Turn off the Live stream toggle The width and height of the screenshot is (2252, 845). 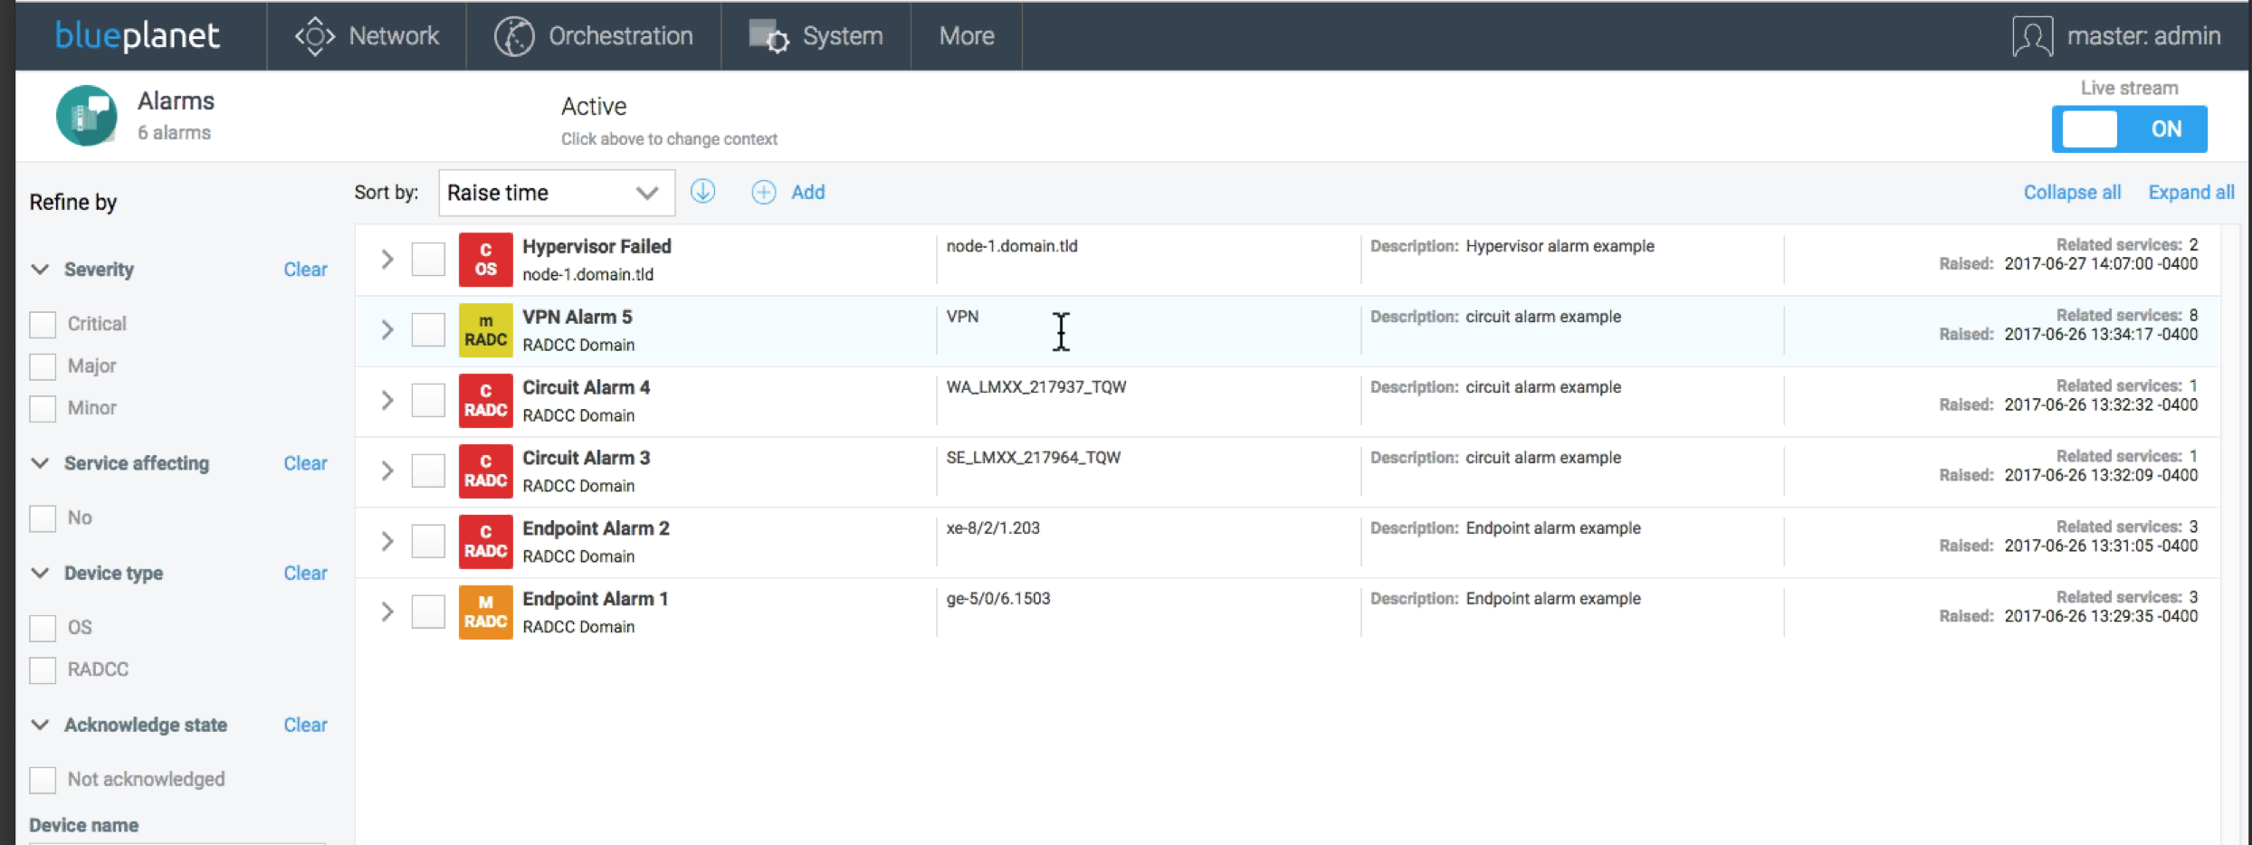pyautogui.click(x=2128, y=129)
